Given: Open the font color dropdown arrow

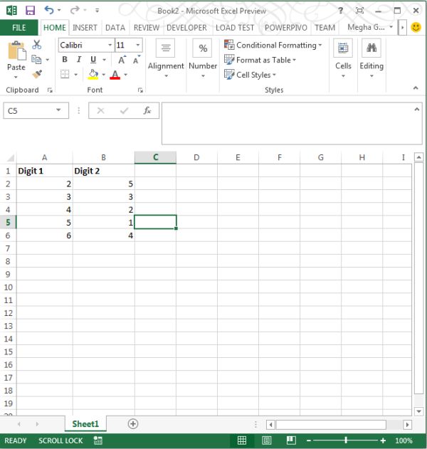Looking at the screenshot, I should click(126, 75).
